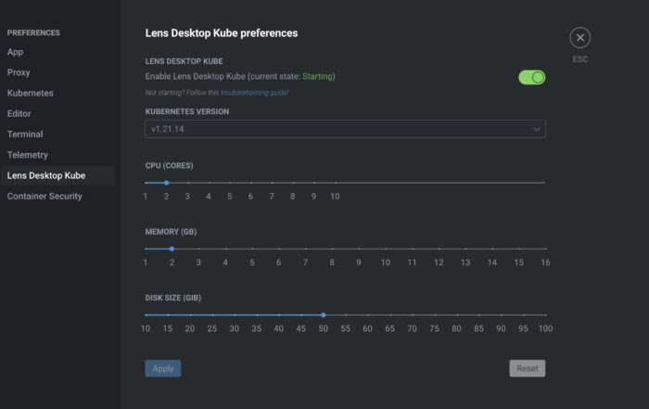This screenshot has height=409, width=649.
Task: Click the Kubernetes version dropdown chevron
Action: click(x=537, y=129)
